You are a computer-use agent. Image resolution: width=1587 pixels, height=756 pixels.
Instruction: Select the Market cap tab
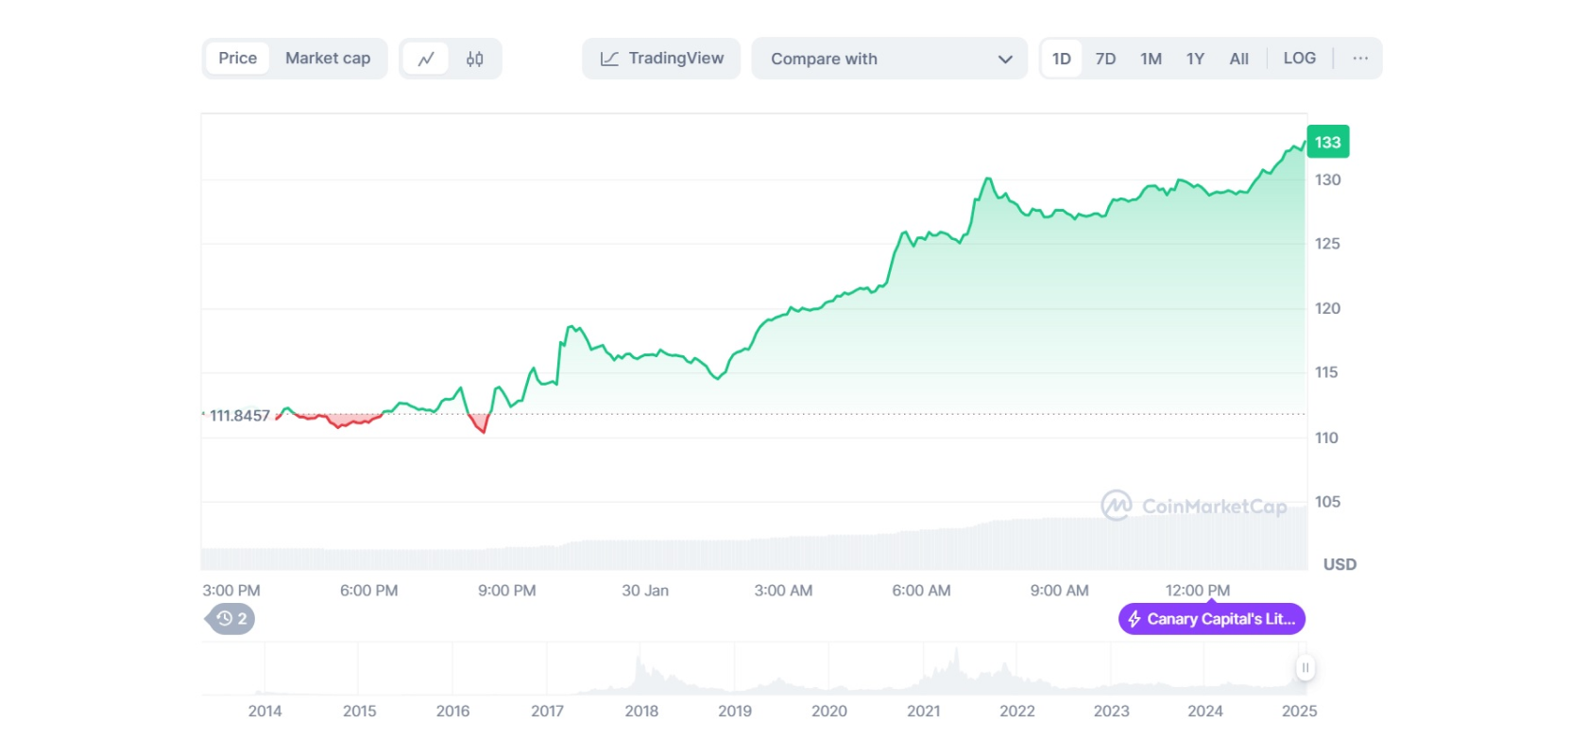pos(328,59)
